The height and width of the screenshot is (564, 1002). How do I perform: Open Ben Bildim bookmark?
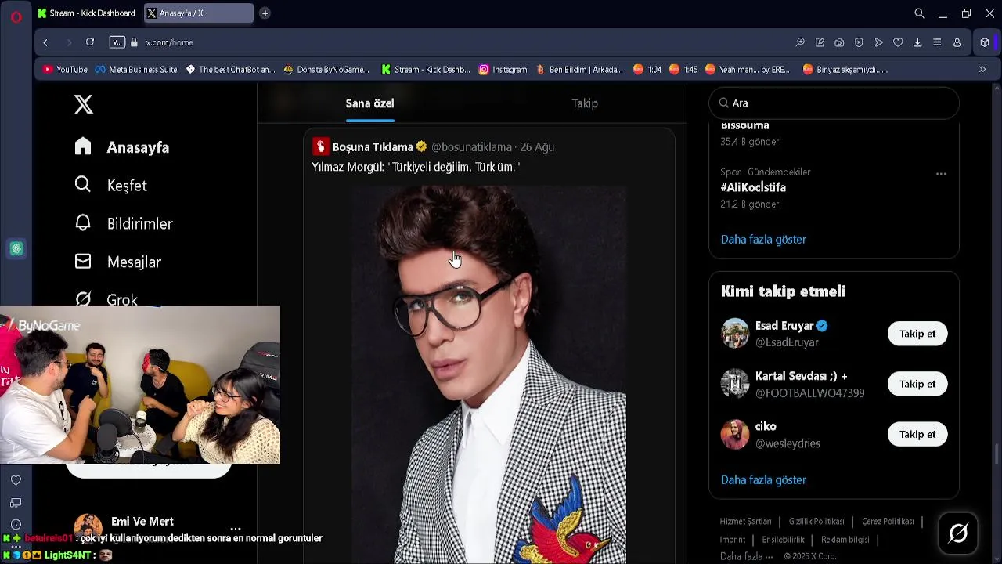(x=579, y=69)
